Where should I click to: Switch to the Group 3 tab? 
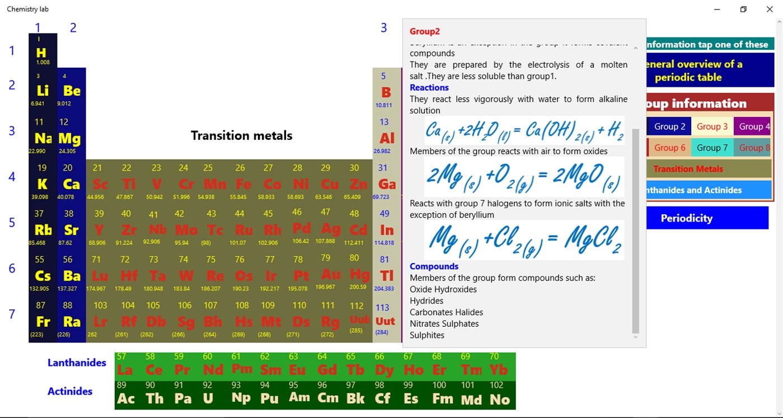point(712,126)
